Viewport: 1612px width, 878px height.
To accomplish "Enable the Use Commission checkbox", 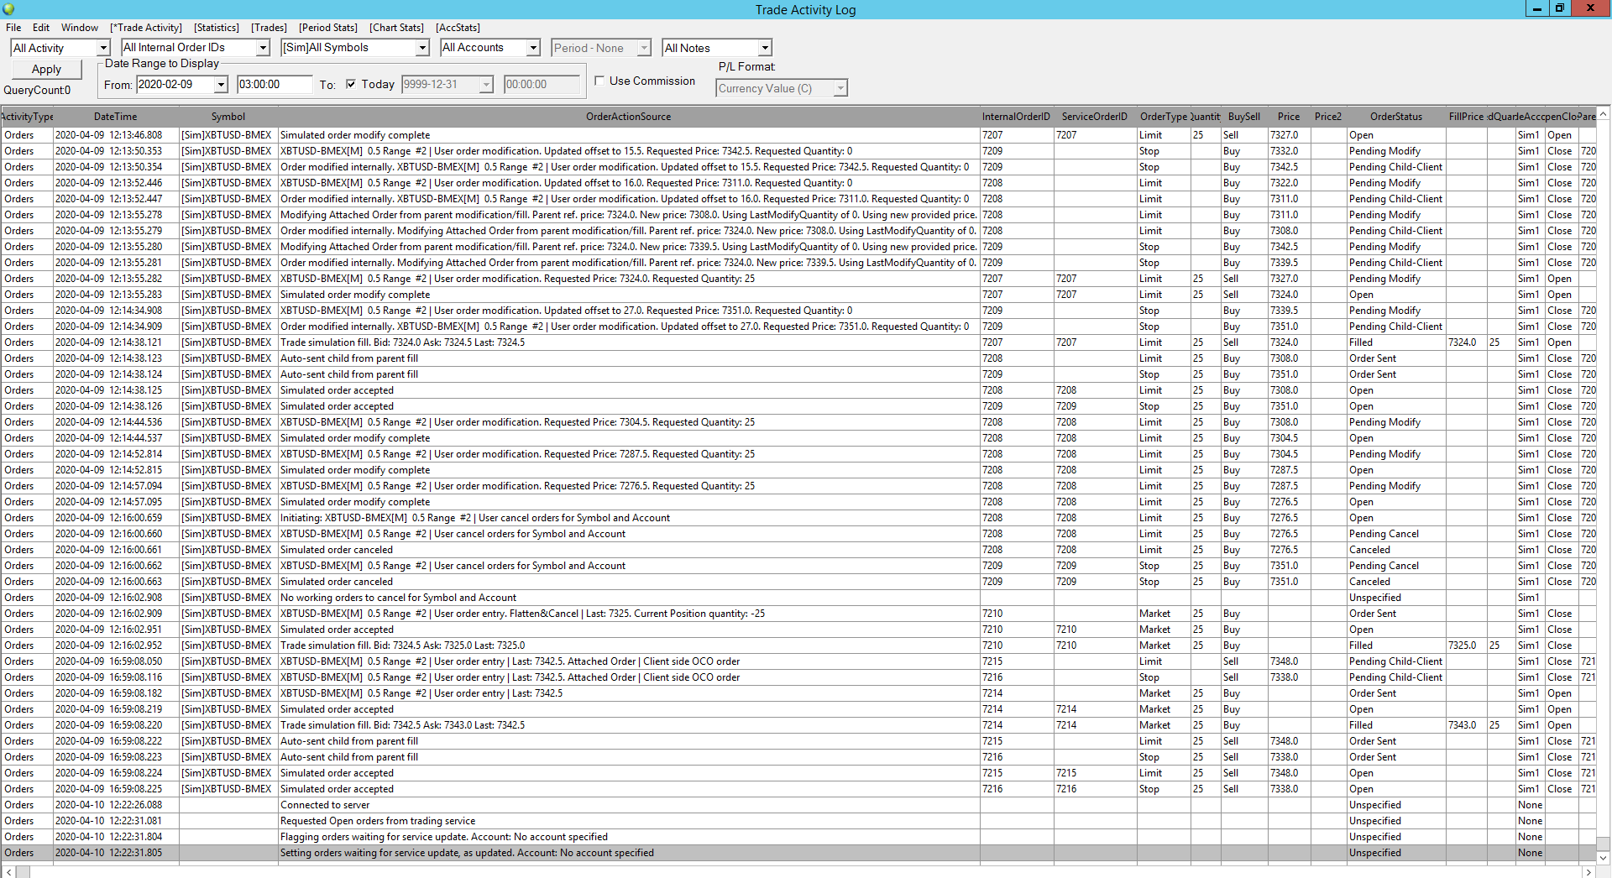I will pos(599,81).
